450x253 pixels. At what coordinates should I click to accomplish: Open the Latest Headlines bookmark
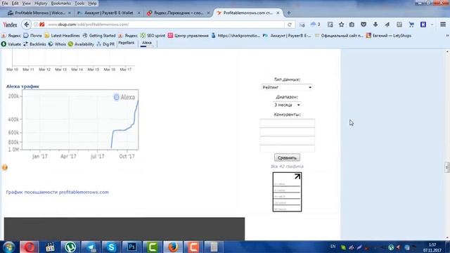63,36
